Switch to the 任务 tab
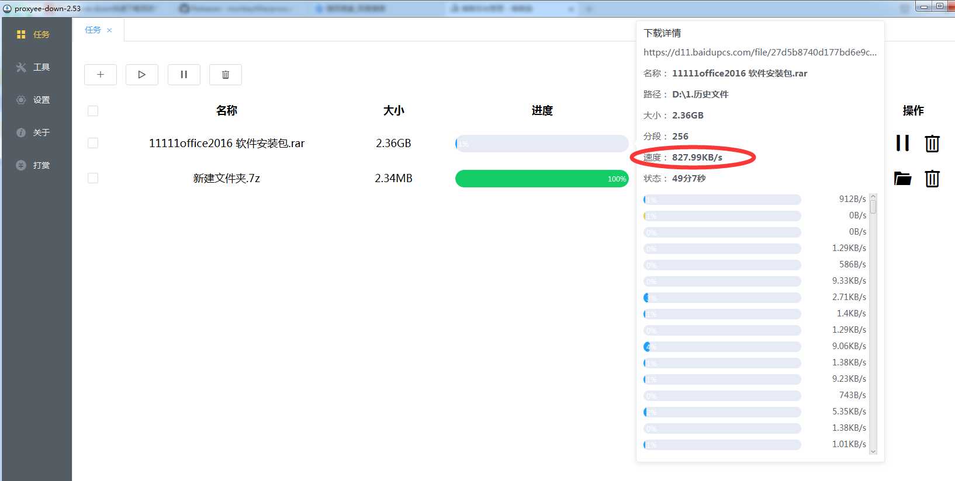The width and height of the screenshot is (955, 481). 93,30
